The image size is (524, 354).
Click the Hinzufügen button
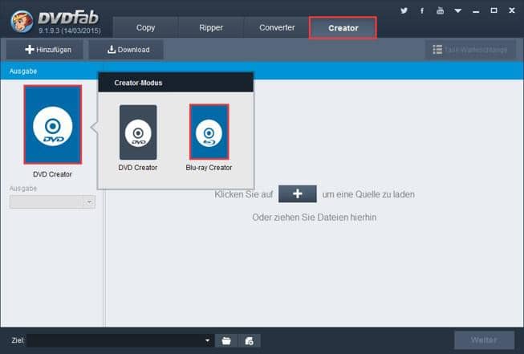pos(45,50)
